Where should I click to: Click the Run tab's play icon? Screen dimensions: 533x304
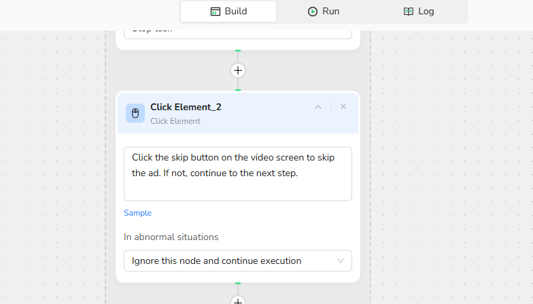pyautogui.click(x=313, y=12)
